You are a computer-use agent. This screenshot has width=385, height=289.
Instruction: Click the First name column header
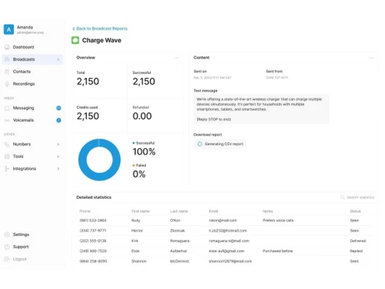[140, 211]
